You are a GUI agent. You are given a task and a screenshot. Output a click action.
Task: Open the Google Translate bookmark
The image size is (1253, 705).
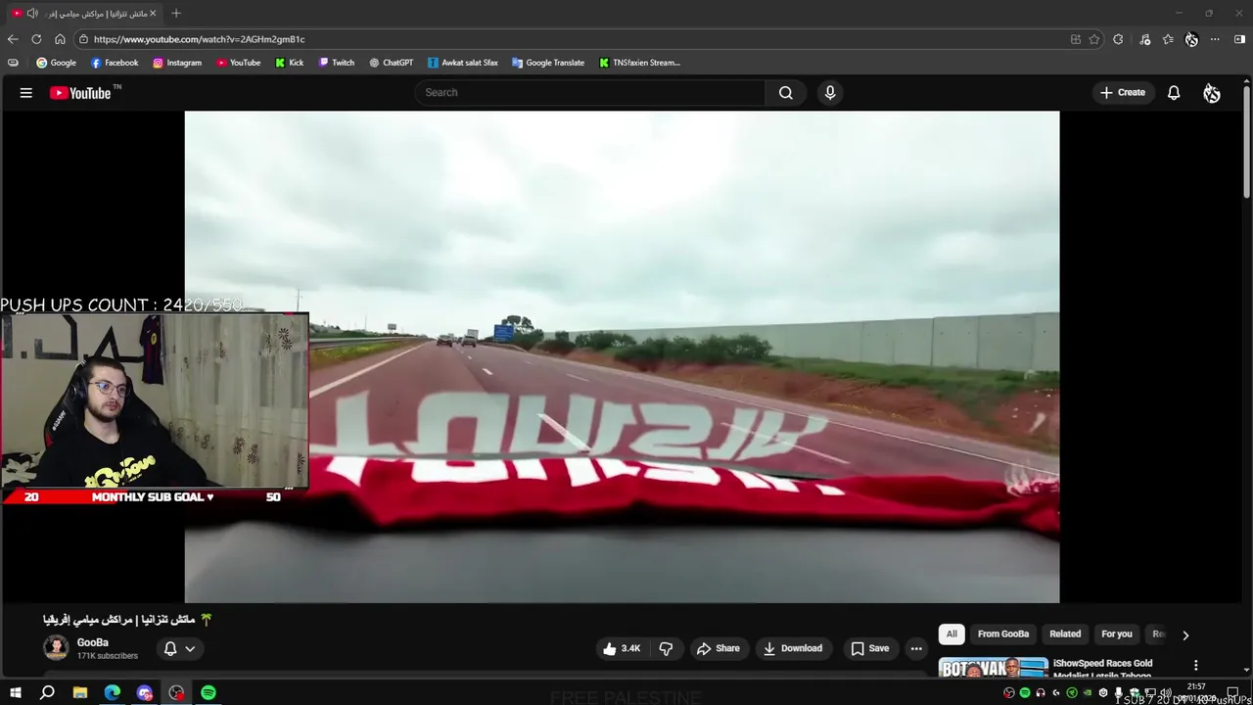(548, 63)
